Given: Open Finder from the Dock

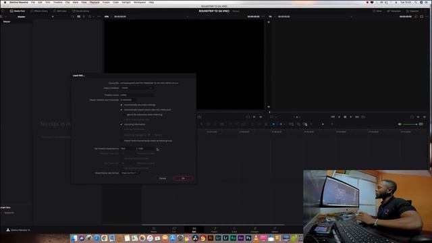Looking at the screenshot, I should [x=74, y=238].
